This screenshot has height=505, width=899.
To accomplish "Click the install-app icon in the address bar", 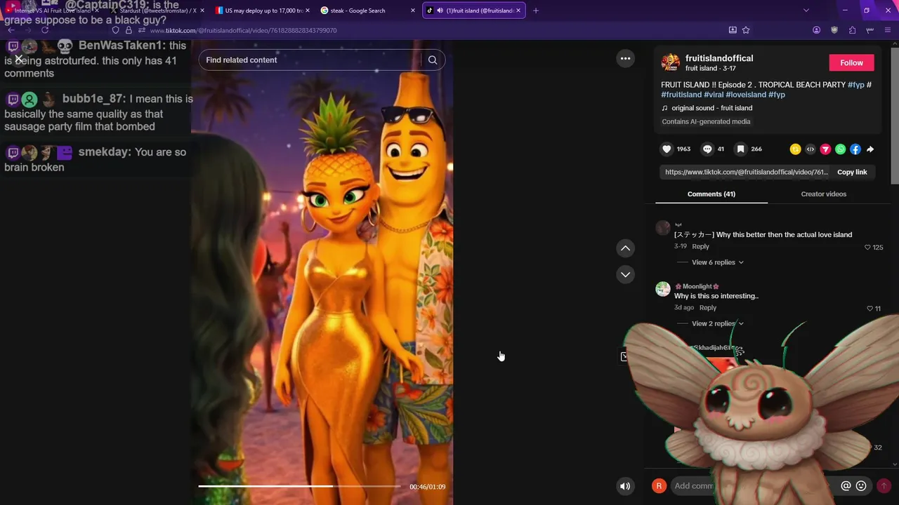I will click(x=733, y=30).
